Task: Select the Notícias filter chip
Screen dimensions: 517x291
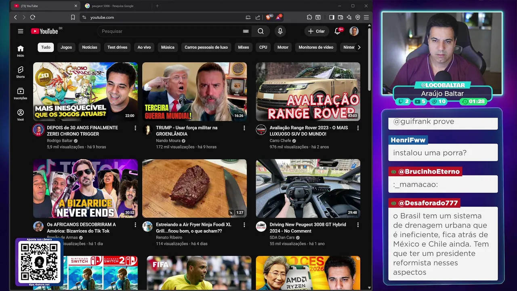Action: [90, 47]
